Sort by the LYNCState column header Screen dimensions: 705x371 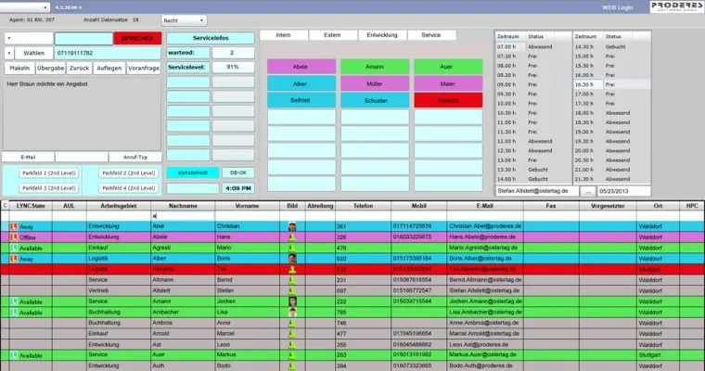click(x=31, y=206)
